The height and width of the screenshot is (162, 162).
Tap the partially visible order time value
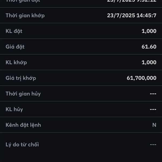[132, 1]
